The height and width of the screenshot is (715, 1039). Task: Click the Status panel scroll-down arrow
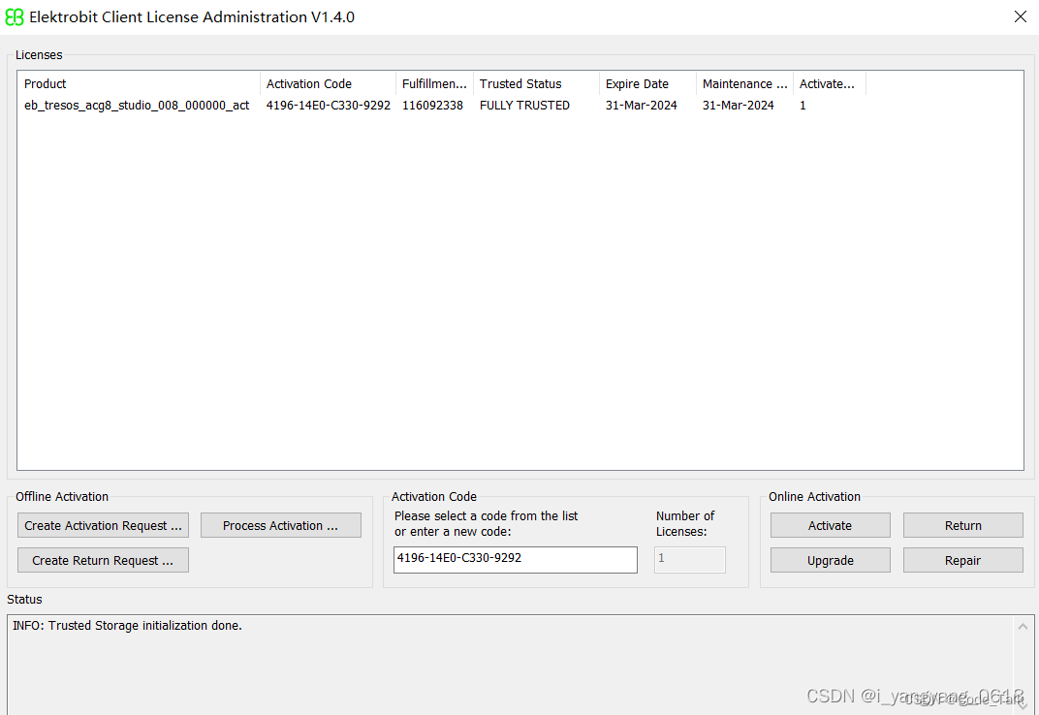click(1023, 706)
